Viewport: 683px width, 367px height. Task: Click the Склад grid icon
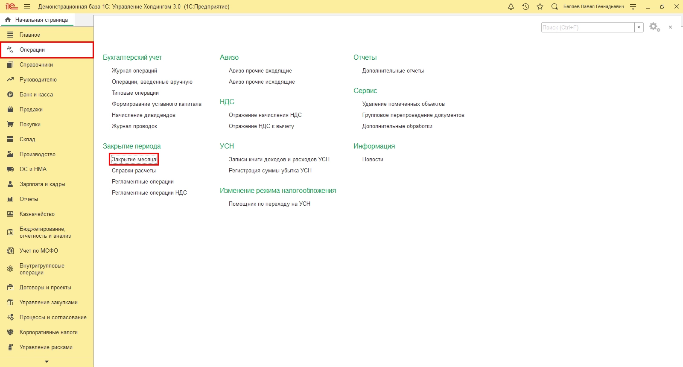10,140
